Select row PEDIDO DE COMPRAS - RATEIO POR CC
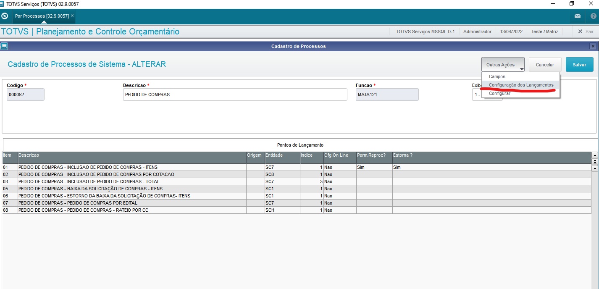Viewport: 599px width, 289px height. (297, 210)
